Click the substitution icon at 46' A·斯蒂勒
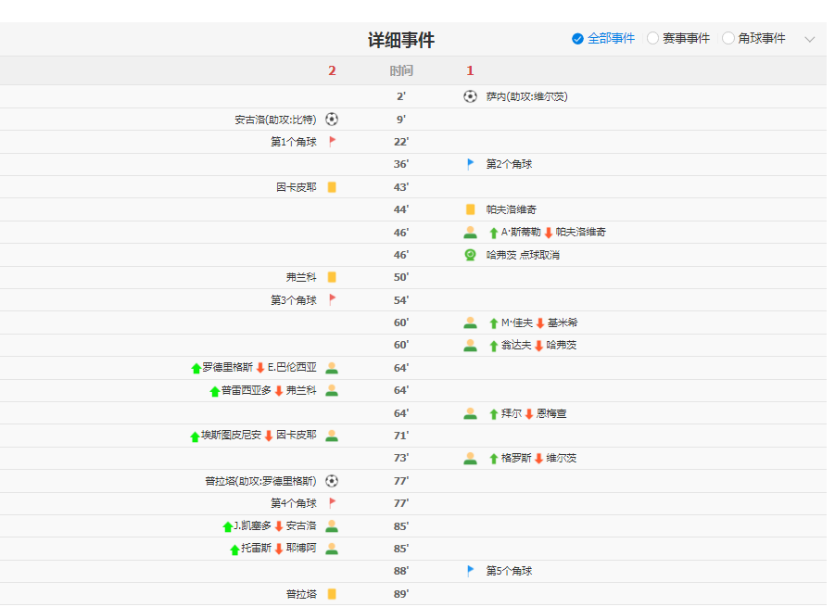The height and width of the screenshot is (607, 835). point(470,233)
